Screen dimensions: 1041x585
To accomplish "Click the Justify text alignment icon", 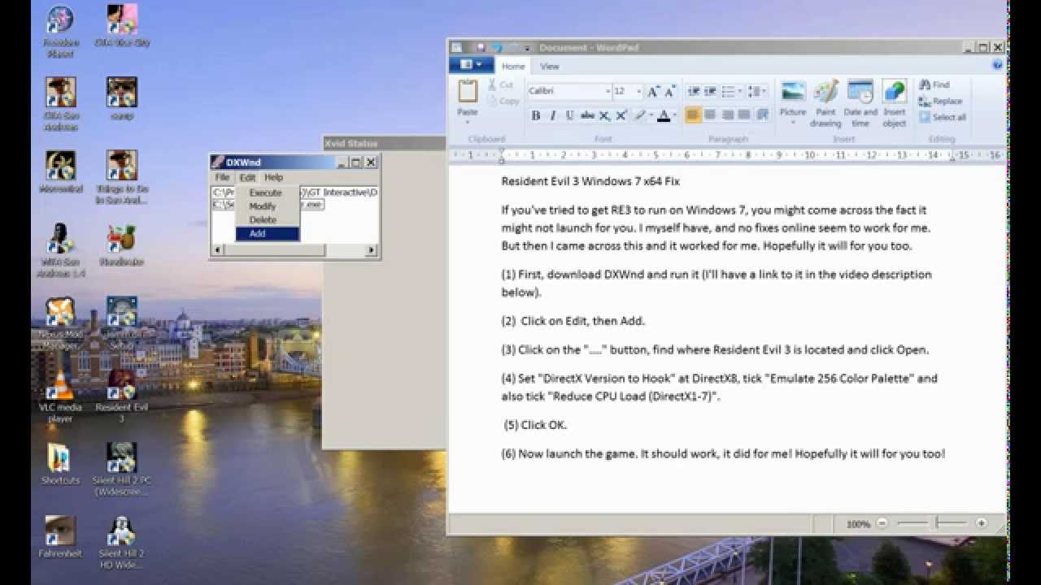I will point(745,115).
